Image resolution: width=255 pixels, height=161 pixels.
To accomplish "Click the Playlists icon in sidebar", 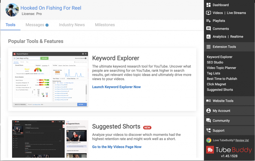I will tap(208, 21).
